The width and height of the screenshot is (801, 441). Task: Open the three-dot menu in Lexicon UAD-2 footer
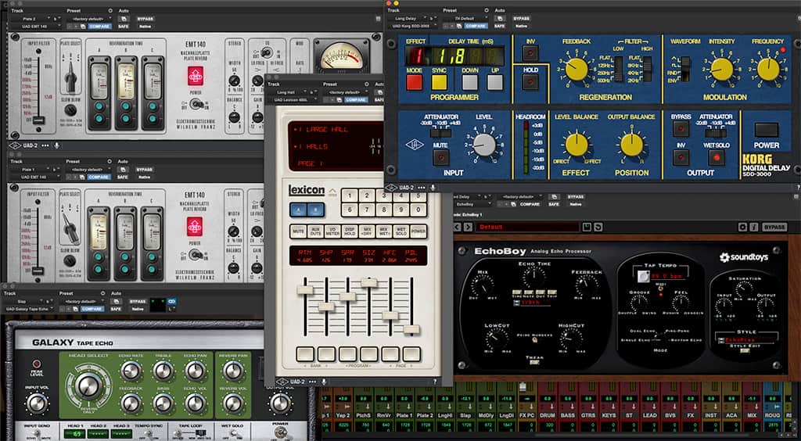point(312,382)
